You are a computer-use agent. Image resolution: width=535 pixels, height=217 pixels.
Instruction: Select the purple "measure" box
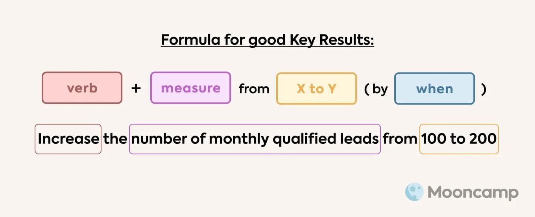[190, 88]
